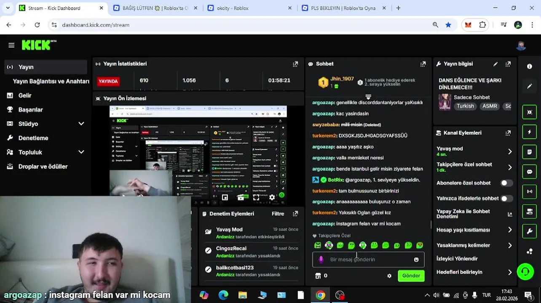This screenshot has width=541, height=303.
Task: Toggle Yalnızca ifadelerle sohbet switch
Action: point(506,199)
